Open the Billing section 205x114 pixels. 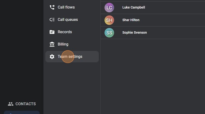point(72,44)
